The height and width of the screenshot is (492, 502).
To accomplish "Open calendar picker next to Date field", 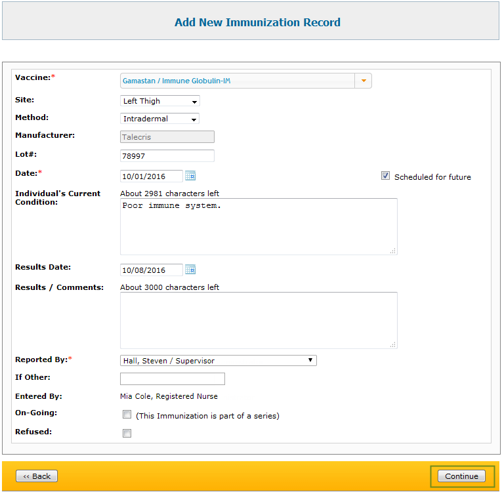I will (x=190, y=176).
